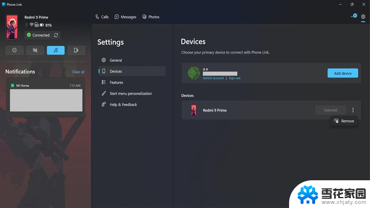Click Switch account link
370x208 pixels.
[213, 78]
